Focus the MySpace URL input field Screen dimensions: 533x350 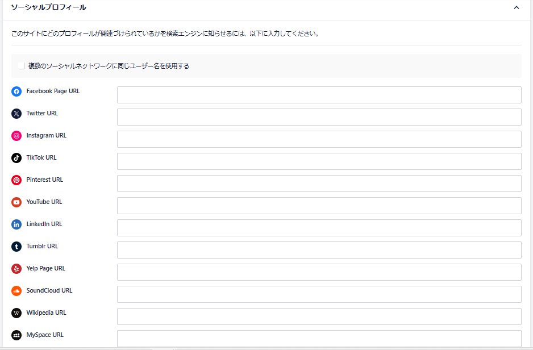click(x=319, y=339)
